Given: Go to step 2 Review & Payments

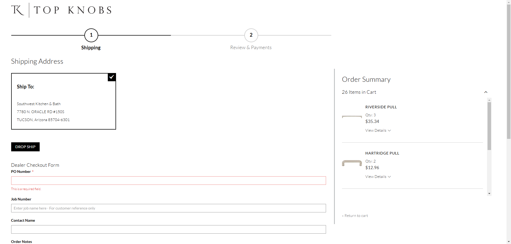Looking at the screenshot, I should click(251, 35).
